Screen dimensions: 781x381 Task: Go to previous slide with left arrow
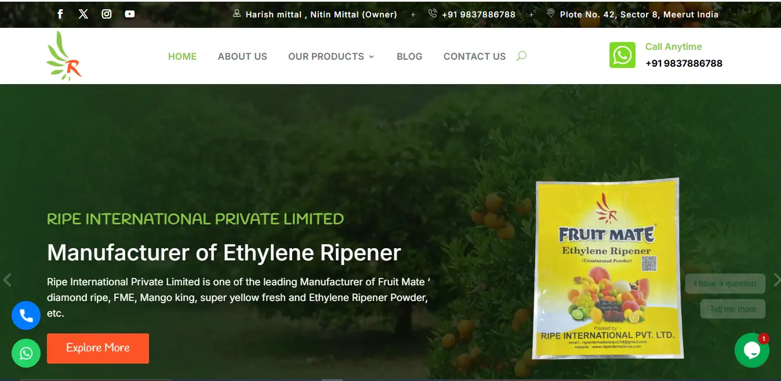(7, 280)
